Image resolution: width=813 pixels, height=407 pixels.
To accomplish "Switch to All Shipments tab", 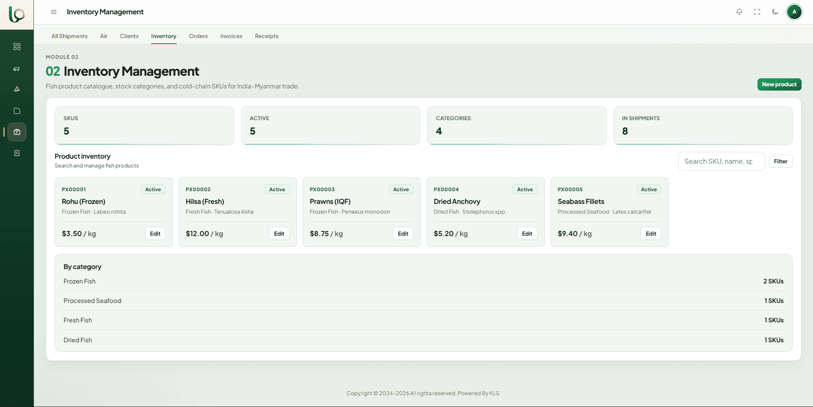I will pos(69,36).
